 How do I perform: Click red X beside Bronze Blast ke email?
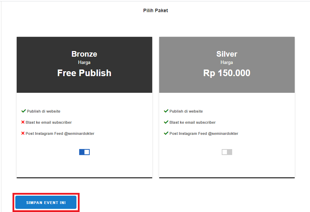click(23, 122)
